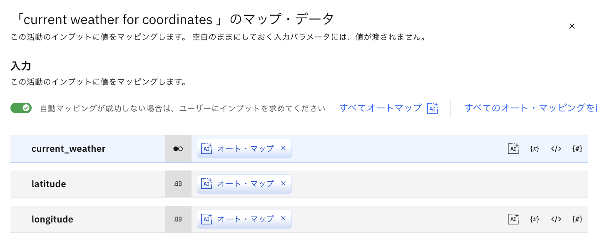
Task: Remove auto-map tag from latitude
Action: (283, 183)
